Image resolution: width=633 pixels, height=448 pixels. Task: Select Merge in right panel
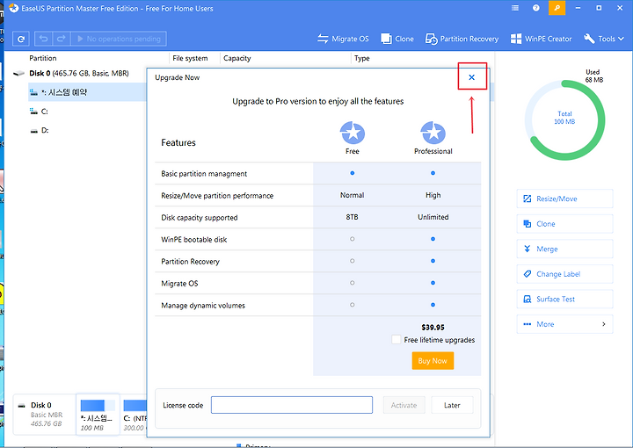564,249
